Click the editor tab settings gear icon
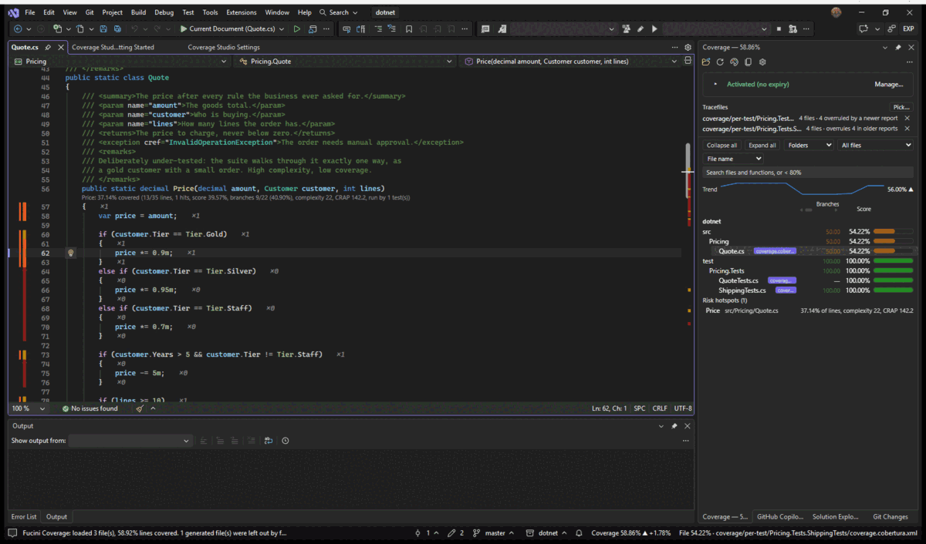 click(x=688, y=47)
